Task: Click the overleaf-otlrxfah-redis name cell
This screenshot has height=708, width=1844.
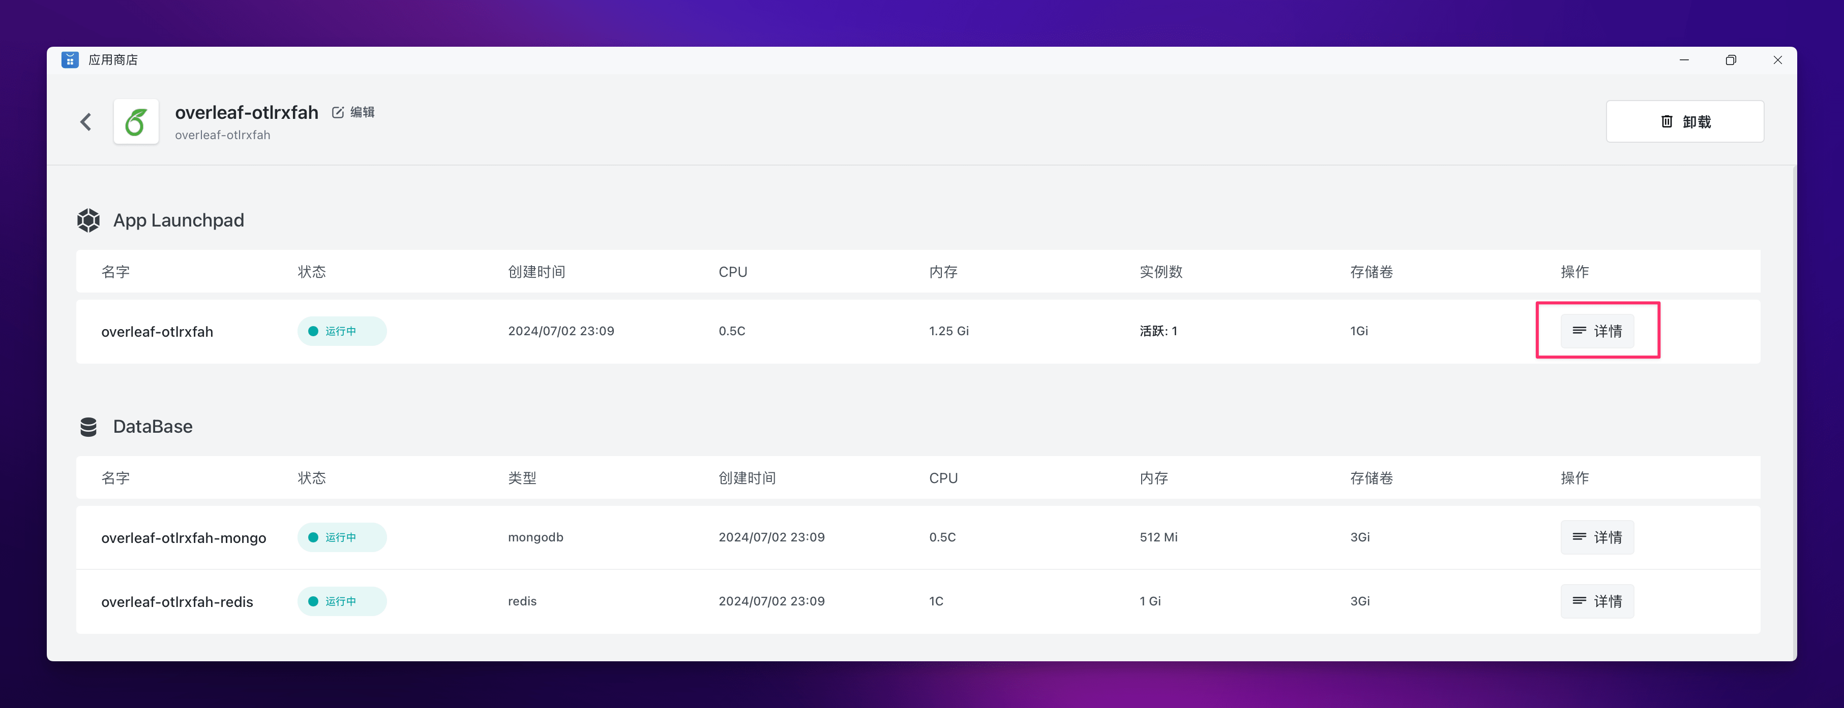Action: point(177,602)
